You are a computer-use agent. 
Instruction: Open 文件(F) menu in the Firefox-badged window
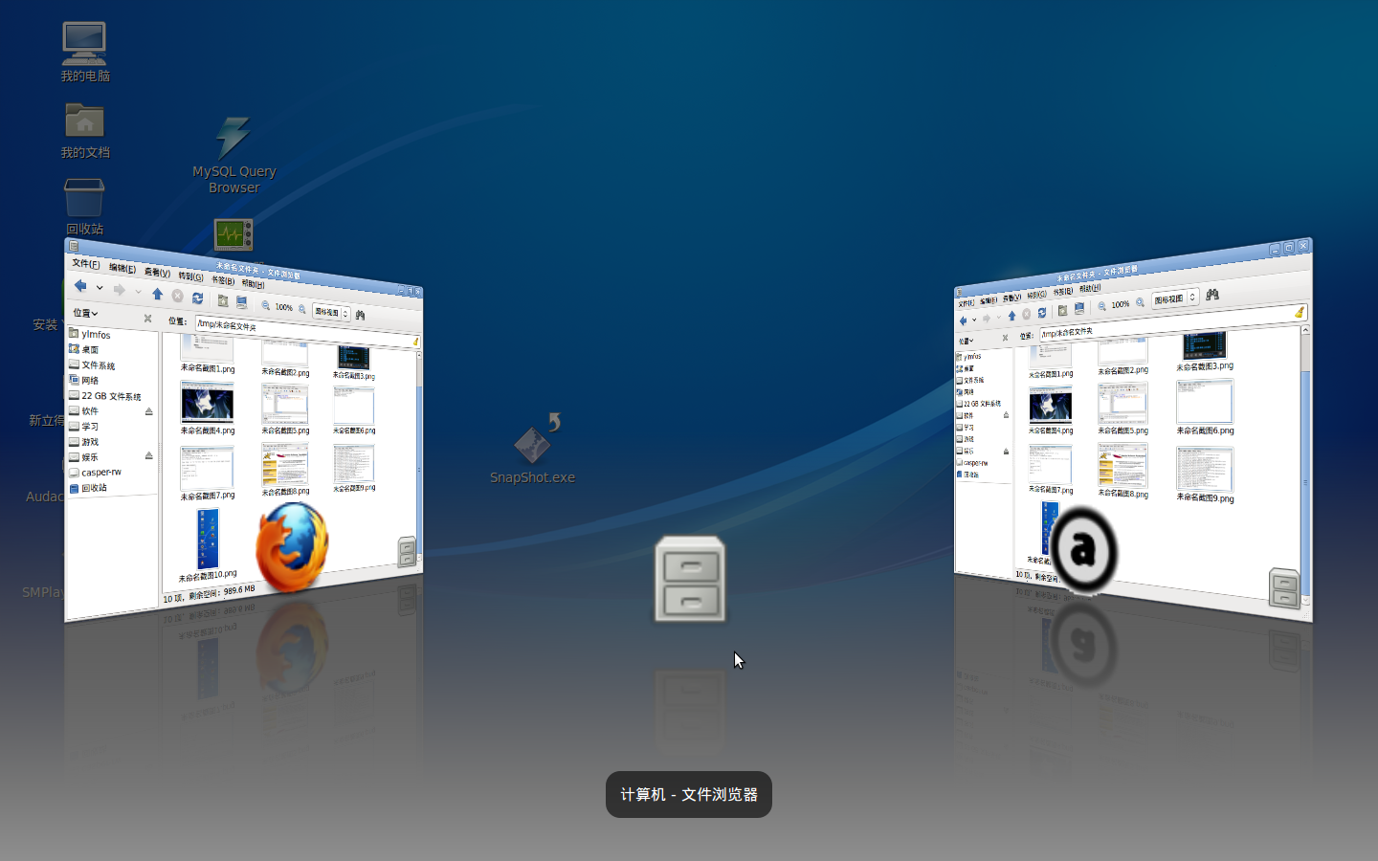pyautogui.click(x=85, y=264)
